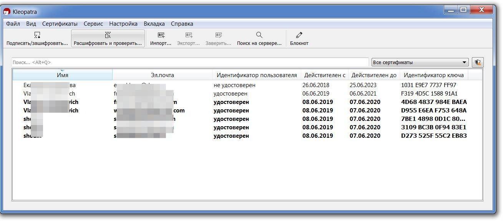Click the Export (Экспорт) toolbar icon
This screenshot has width=503, height=221.
(x=189, y=35)
